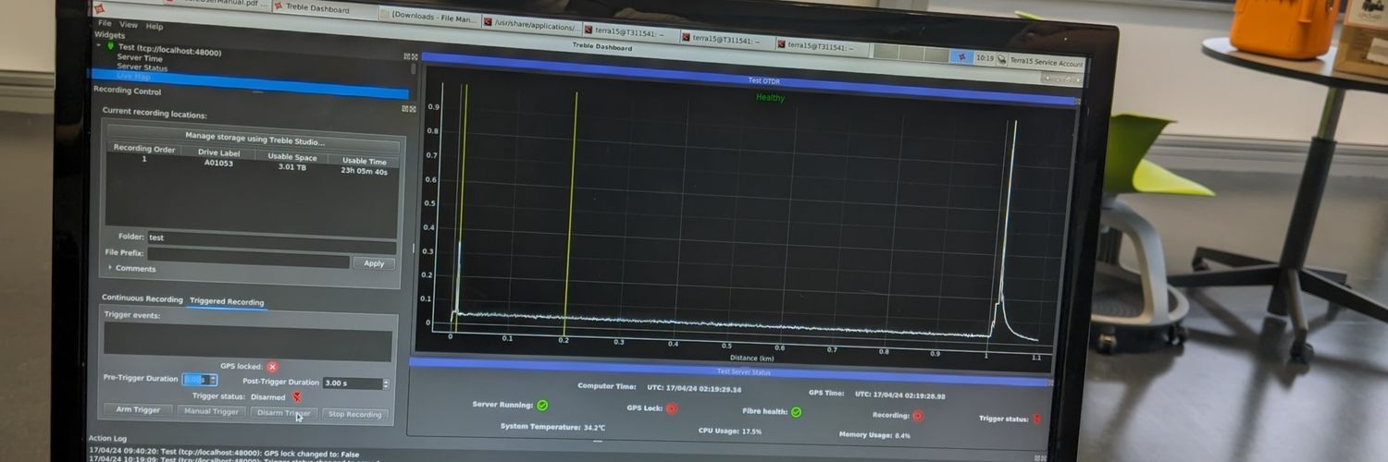
Task: Click GPS Lock red indicator in server status
Action: [672, 408]
